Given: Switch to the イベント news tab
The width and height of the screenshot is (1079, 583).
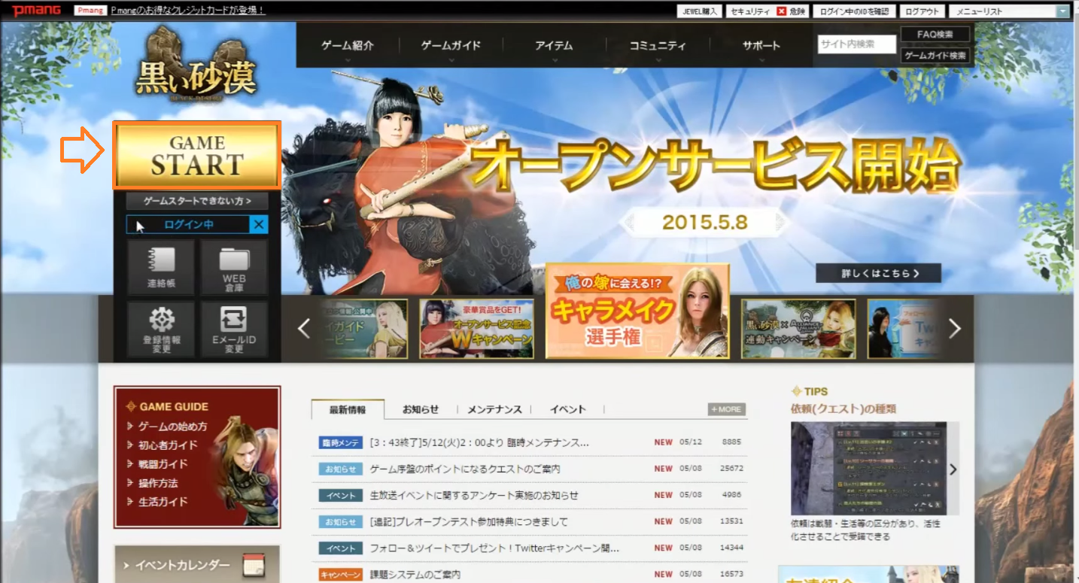Looking at the screenshot, I should pos(567,409).
